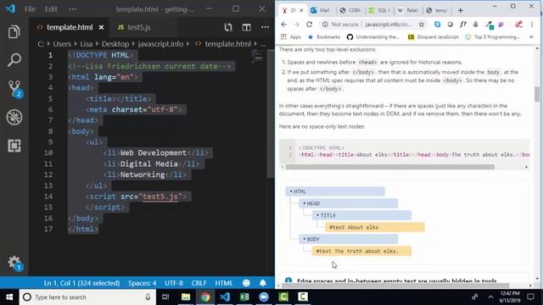The width and height of the screenshot is (543, 305).
Task: Open the Top 5 Programming bookmark
Action: point(492,36)
